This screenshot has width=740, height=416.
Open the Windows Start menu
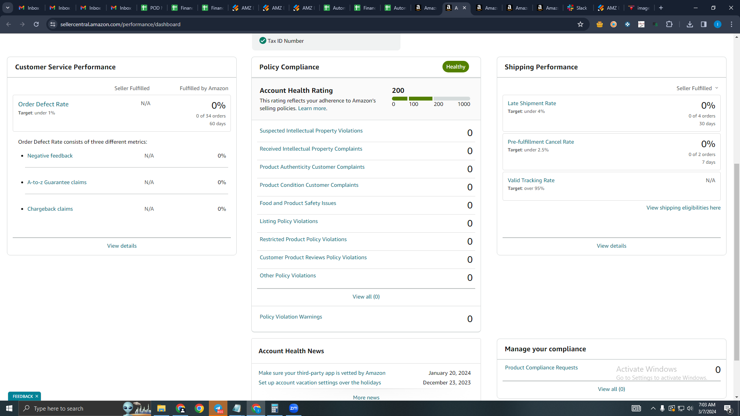(x=9, y=408)
